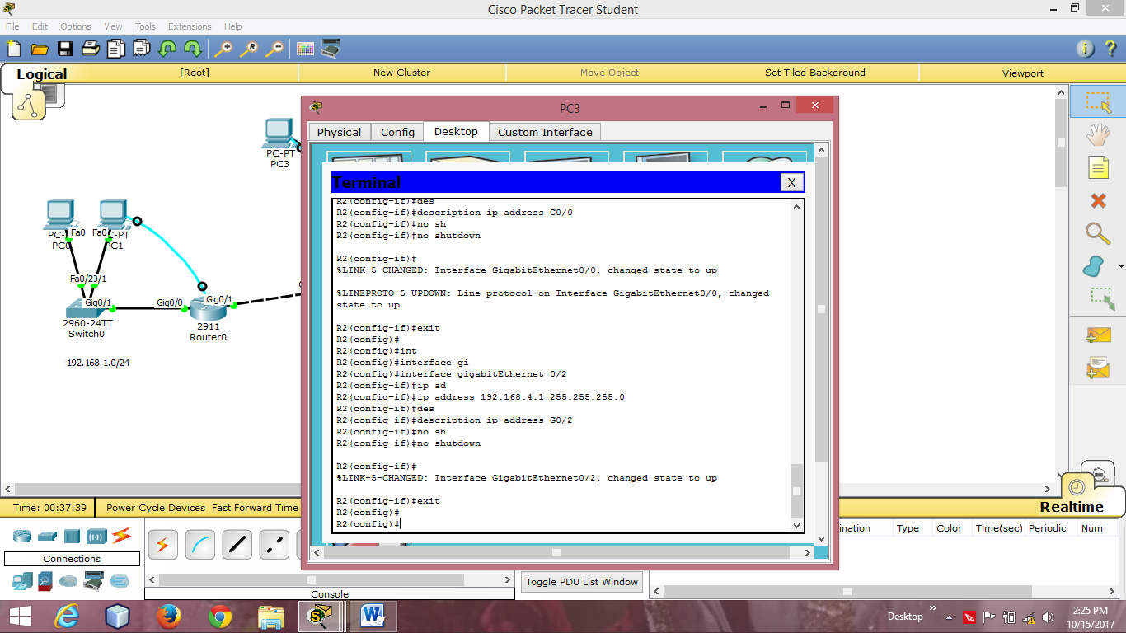Activate the Select tool

point(1098,102)
